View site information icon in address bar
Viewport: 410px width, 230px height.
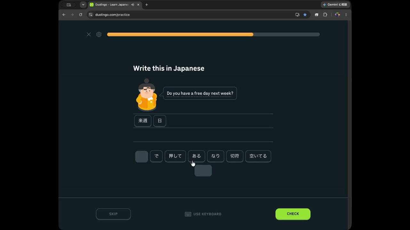(x=91, y=15)
